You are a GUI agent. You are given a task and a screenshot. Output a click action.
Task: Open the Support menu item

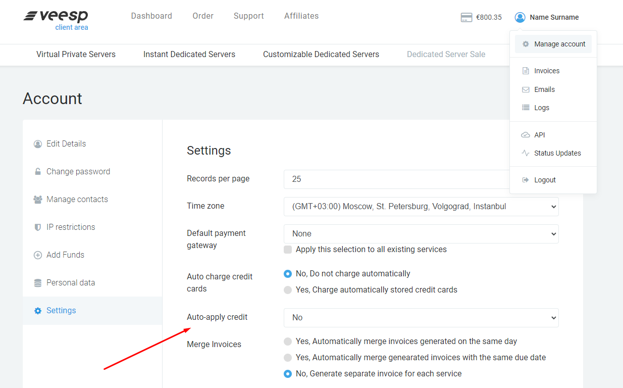click(248, 16)
